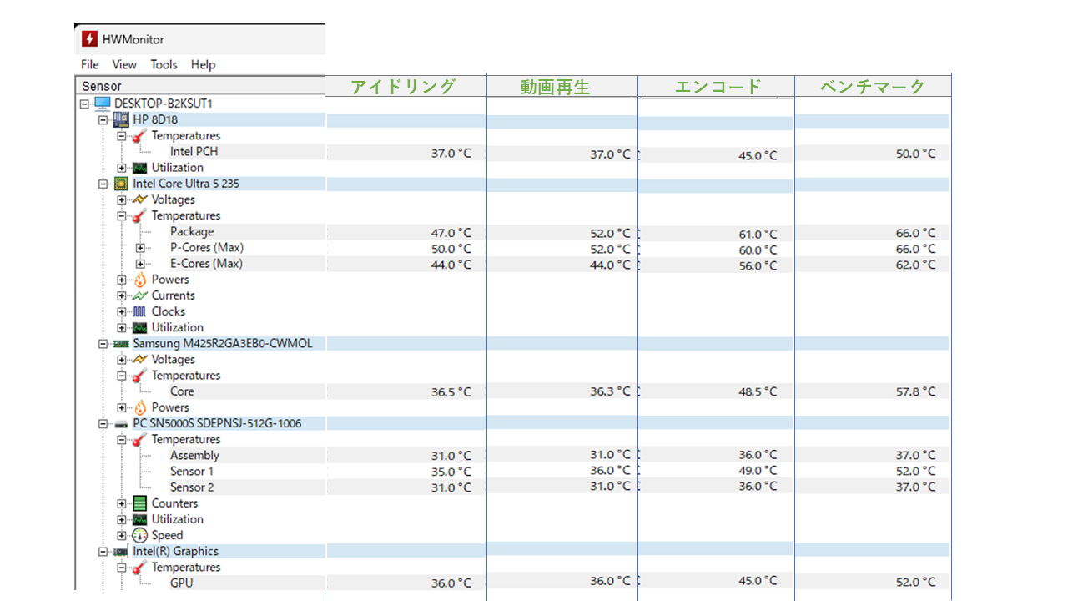Expand the P-Cores (Max) temperature node
1068x601 pixels.
point(140,248)
